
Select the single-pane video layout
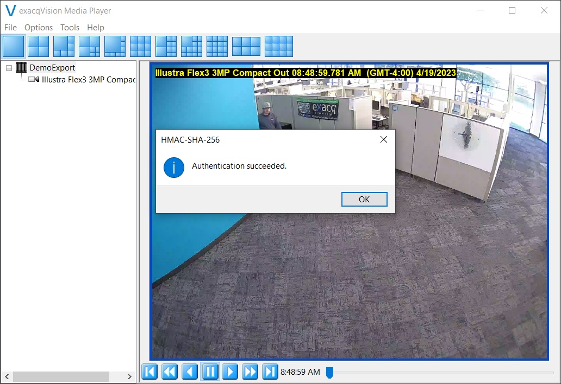point(13,47)
